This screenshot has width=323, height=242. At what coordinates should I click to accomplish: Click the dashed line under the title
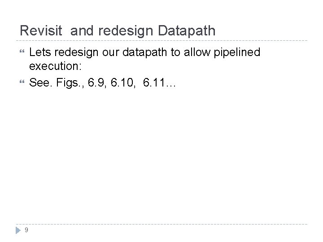point(161,41)
